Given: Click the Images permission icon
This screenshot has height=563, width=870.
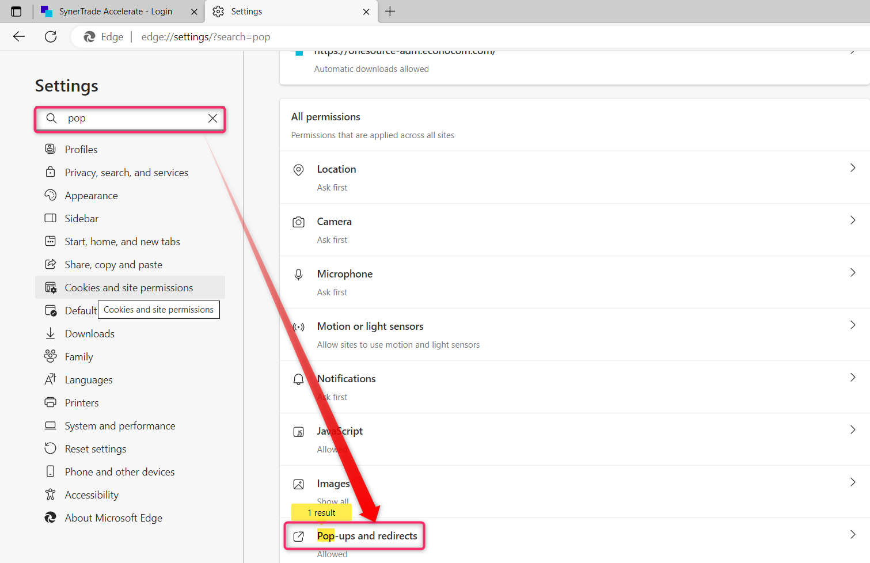Looking at the screenshot, I should click(298, 484).
